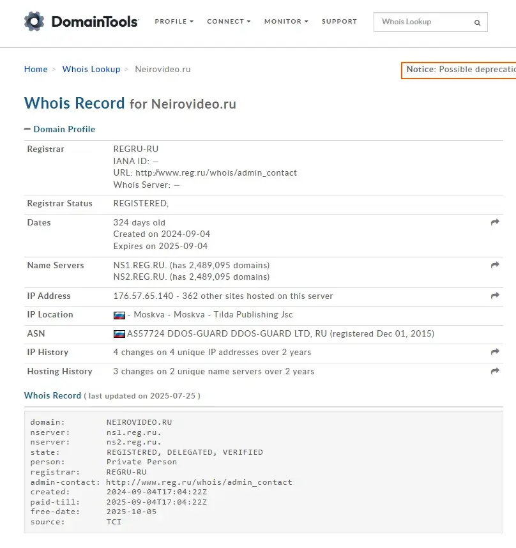Click the state REGISTERED, DELEGATED, VERIFIED line
The width and height of the screenshot is (516, 548).
point(185,452)
